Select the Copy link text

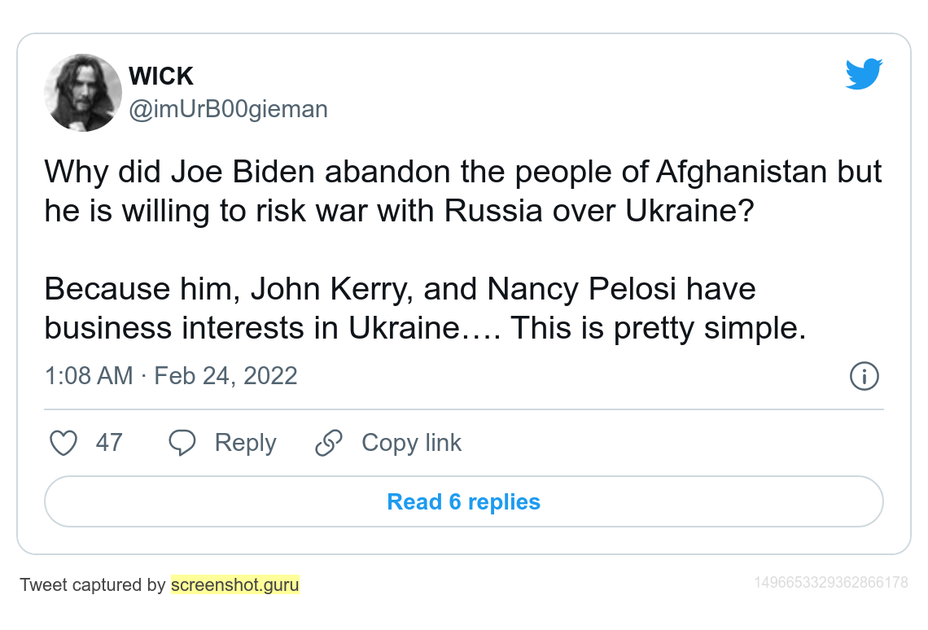pos(411,443)
